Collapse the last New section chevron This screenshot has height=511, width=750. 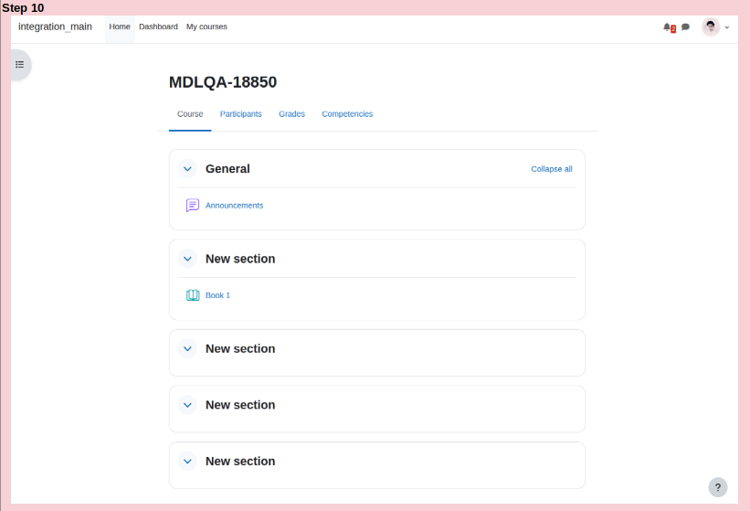(187, 462)
